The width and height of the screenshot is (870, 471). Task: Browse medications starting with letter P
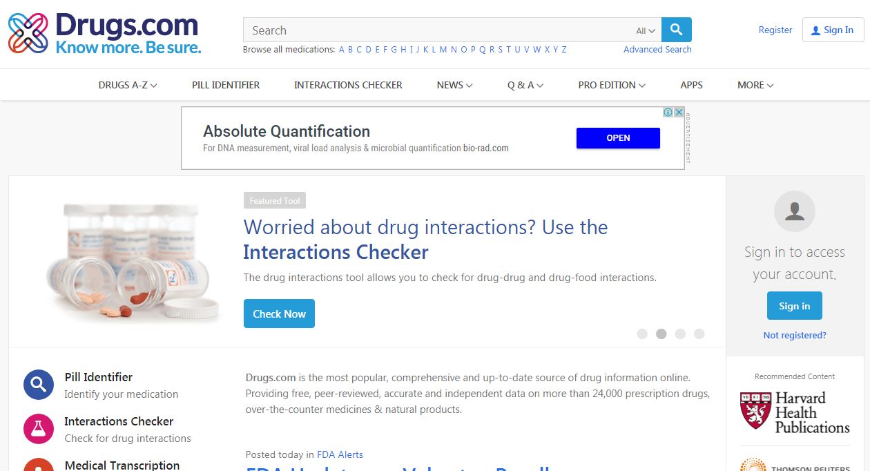(473, 49)
